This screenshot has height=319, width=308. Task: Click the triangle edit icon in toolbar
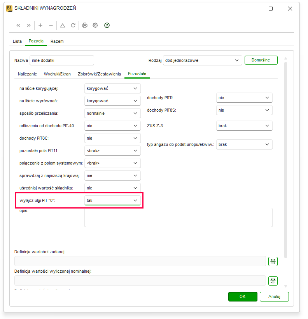coord(63,25)
